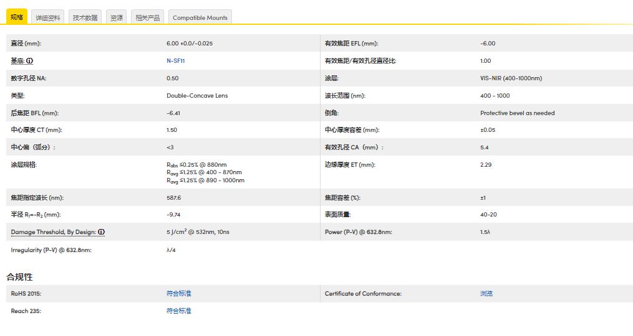Viewport: 633px width, 336px height.
Task: Click the info icon next to 基底
Action: point(29,61)
